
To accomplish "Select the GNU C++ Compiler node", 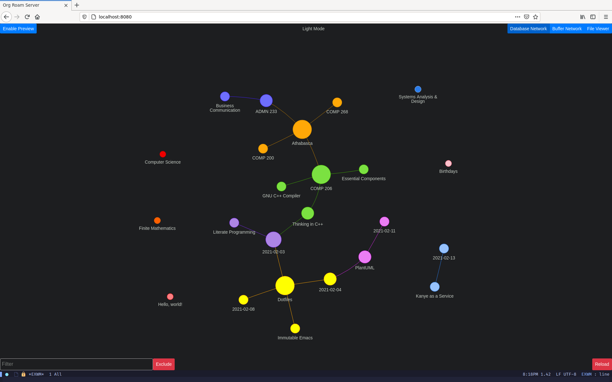I will pos(281,187).
